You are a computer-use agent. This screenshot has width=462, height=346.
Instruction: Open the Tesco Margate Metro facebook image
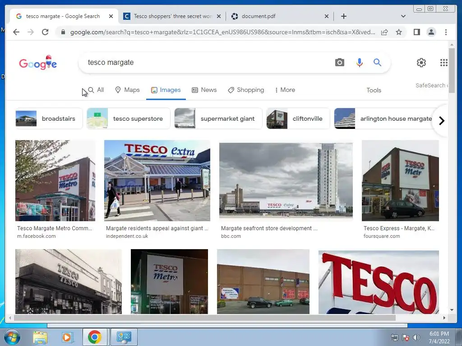point(55,180)
